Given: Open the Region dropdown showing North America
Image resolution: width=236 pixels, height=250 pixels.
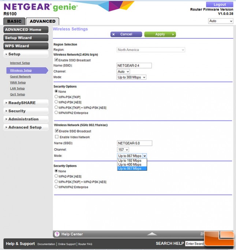Looking at the screenshot, I should pyautogui.click(x=151, y=50).
